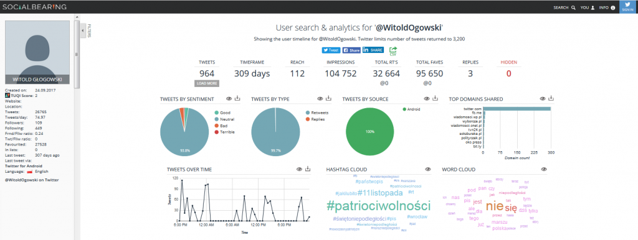The image size is (638, 240).
Task: Click the Twitter SIGN IN button
Action: pyautogui.click(x=628, y=7)
